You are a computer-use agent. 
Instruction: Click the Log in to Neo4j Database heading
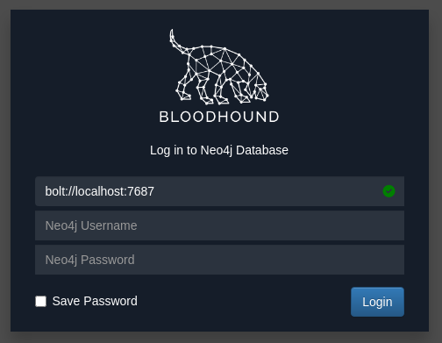coord(219,150)
